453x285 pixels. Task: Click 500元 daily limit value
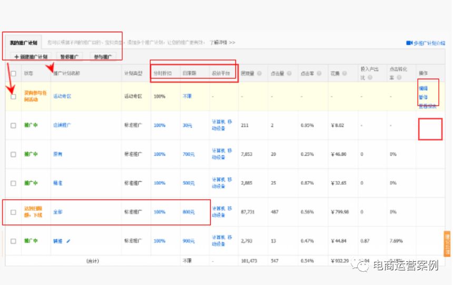coord(189,183)
